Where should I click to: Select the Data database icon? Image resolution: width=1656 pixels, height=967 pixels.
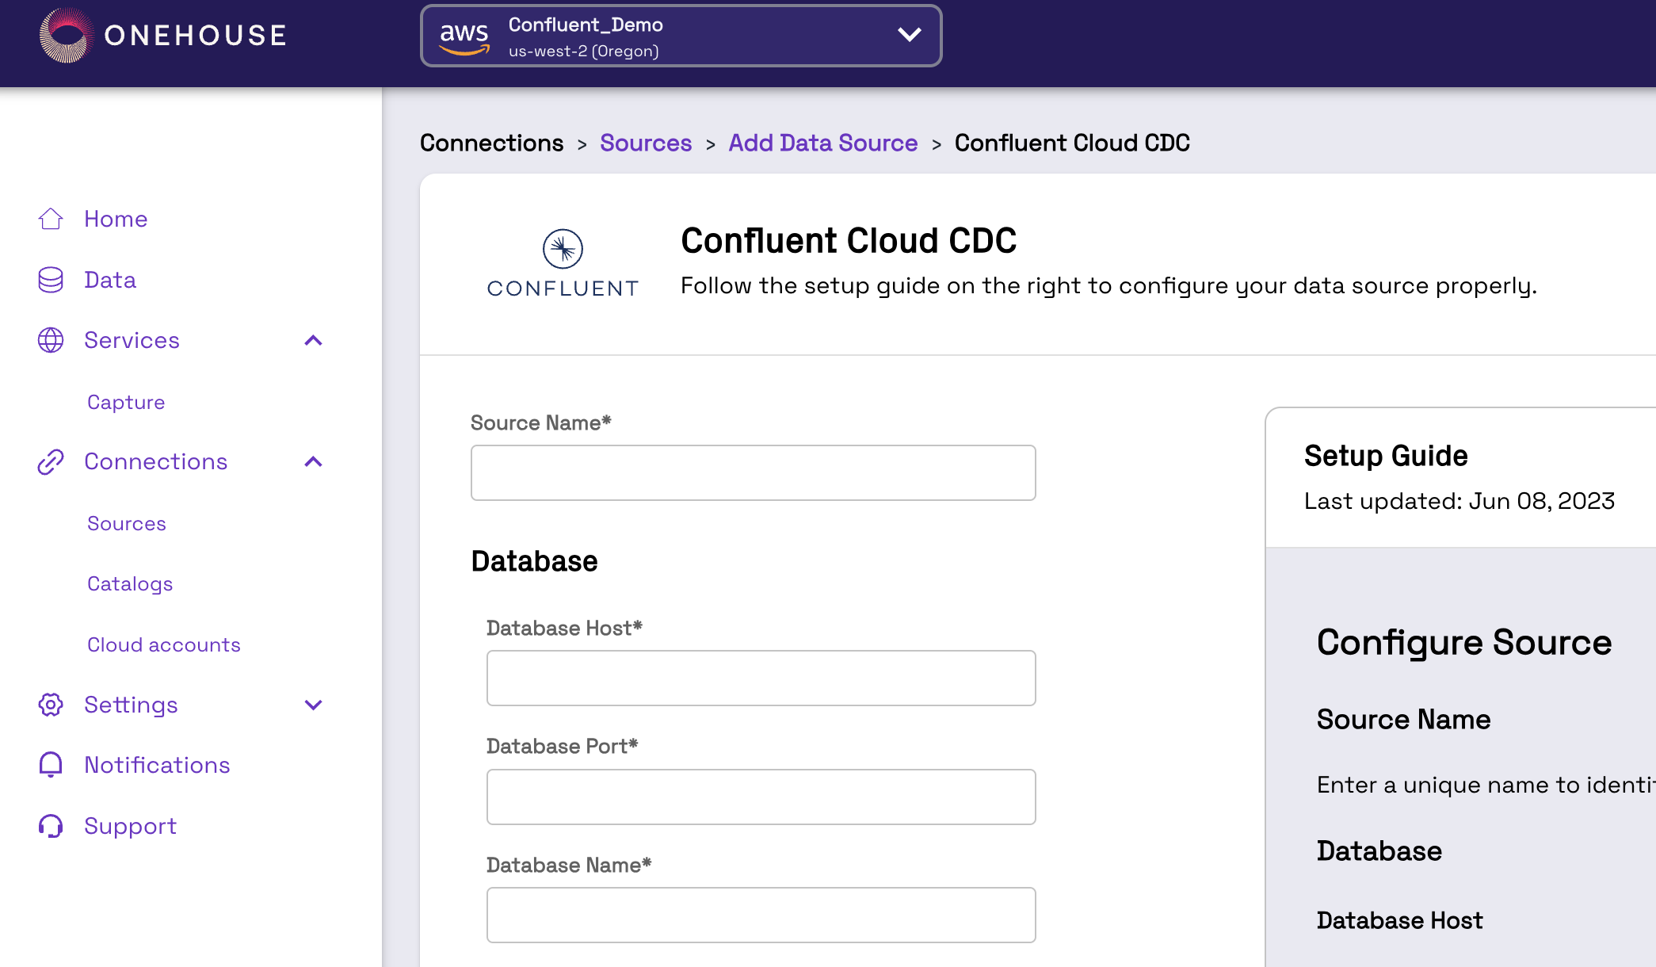[x=51, y=280]
